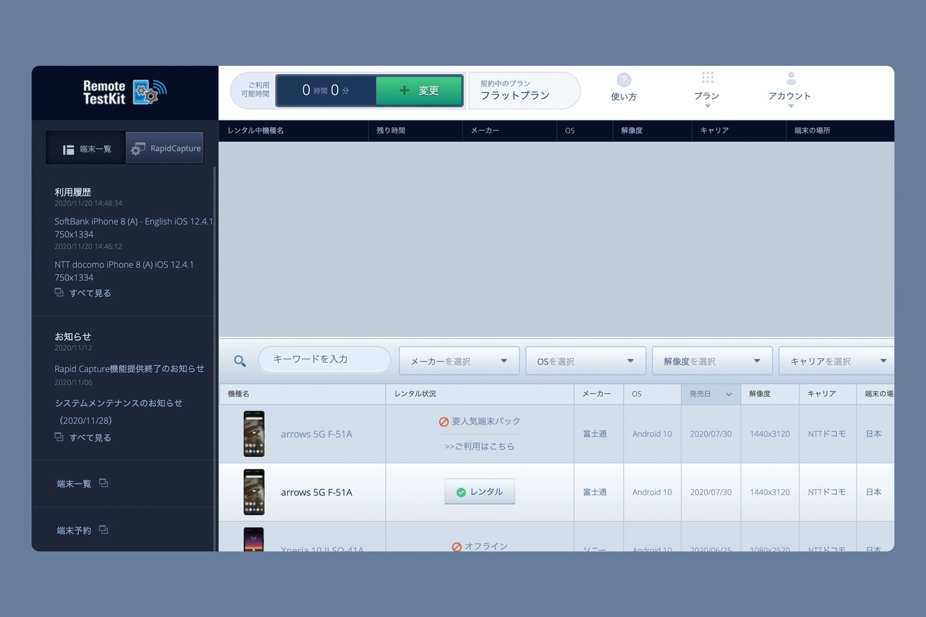Click the 解像度 column header in device list
This screenshot has width=926, height=617.
pyautogui.click(x=770, y=394)
